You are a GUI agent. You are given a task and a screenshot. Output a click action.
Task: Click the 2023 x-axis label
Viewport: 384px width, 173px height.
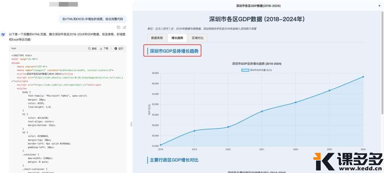tap(329, 149)
